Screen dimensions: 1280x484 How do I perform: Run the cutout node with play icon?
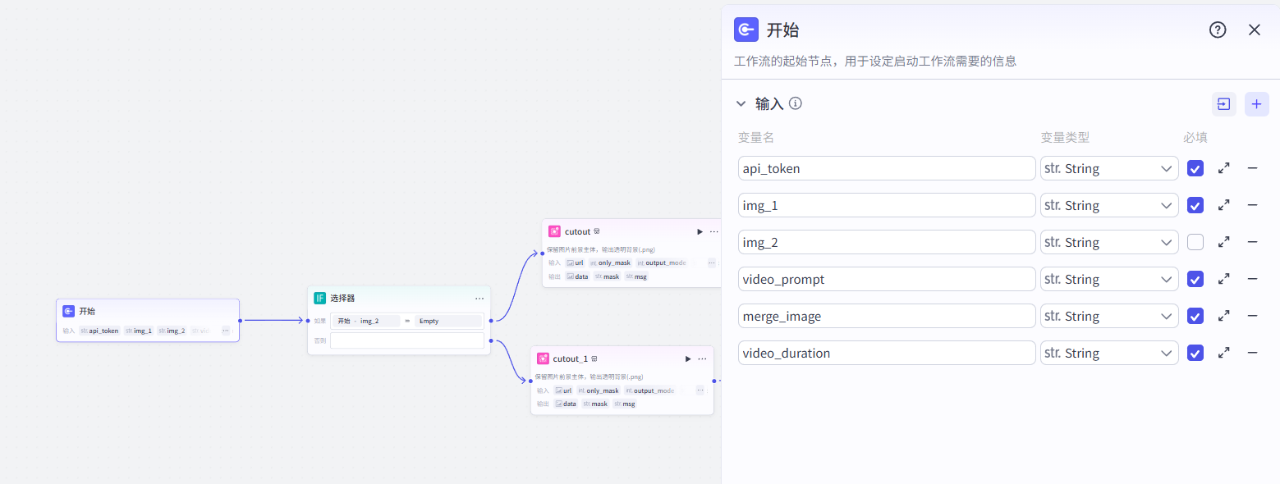tap(700, 232)
